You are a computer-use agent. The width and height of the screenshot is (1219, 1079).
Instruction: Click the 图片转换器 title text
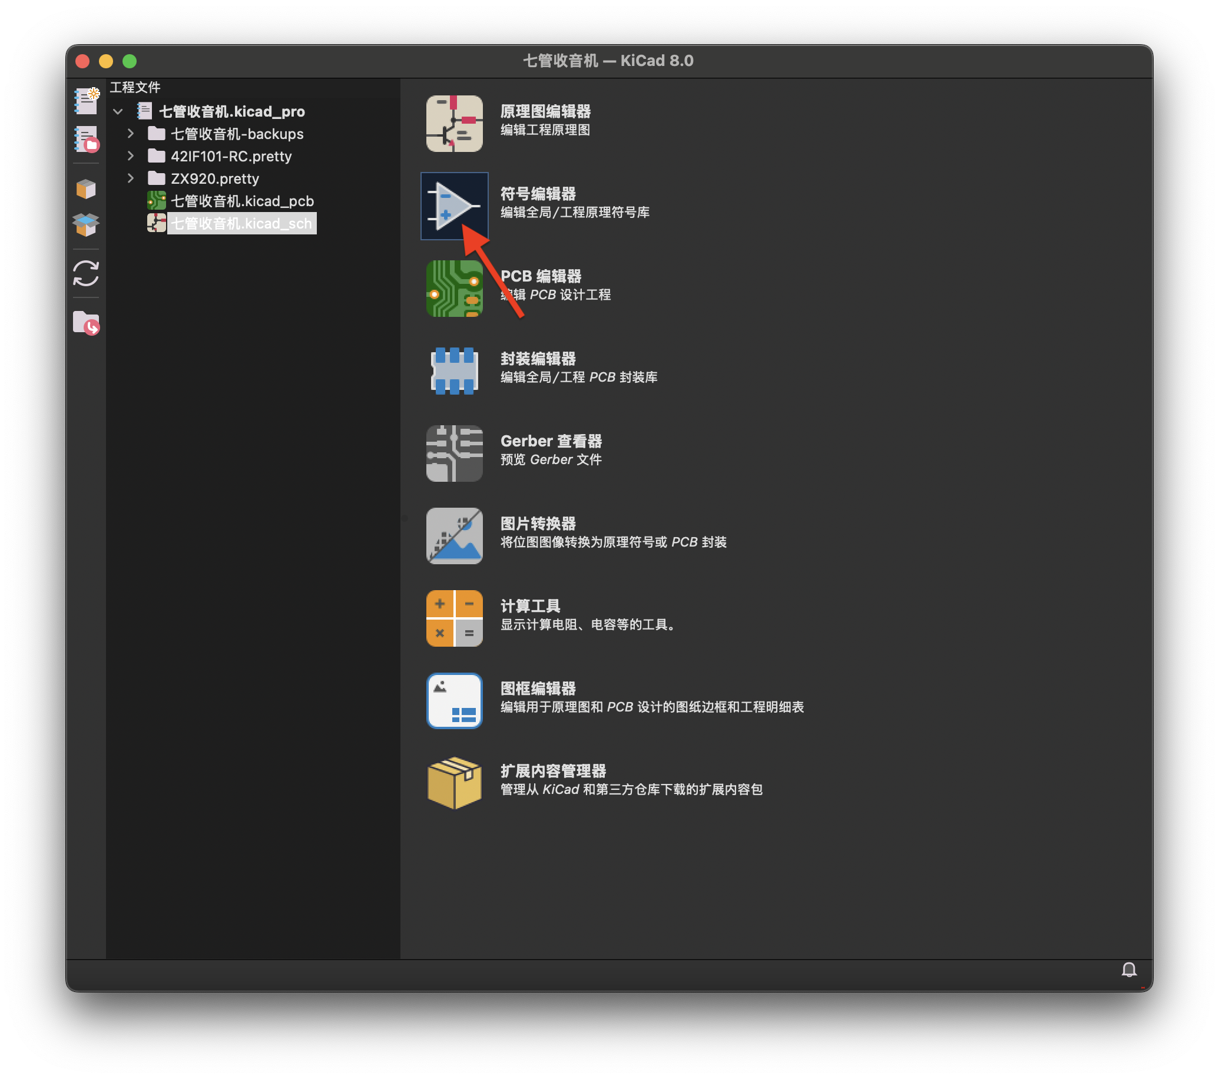pos(538,523)
